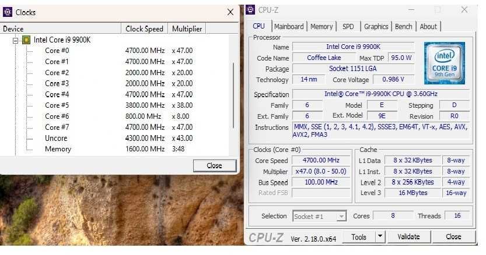Click the CPU chip icon beside Intel Core i9 9900K

pos(26,40)
